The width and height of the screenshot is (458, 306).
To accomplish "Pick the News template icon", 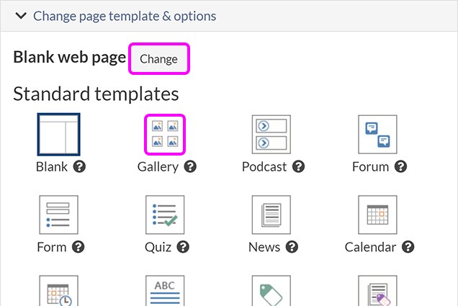I will pyautogui.click(x=271, y=215).
